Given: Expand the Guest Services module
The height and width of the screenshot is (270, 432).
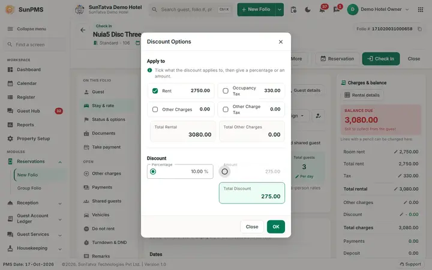Looking at the screenshot, I should point(35,234).
